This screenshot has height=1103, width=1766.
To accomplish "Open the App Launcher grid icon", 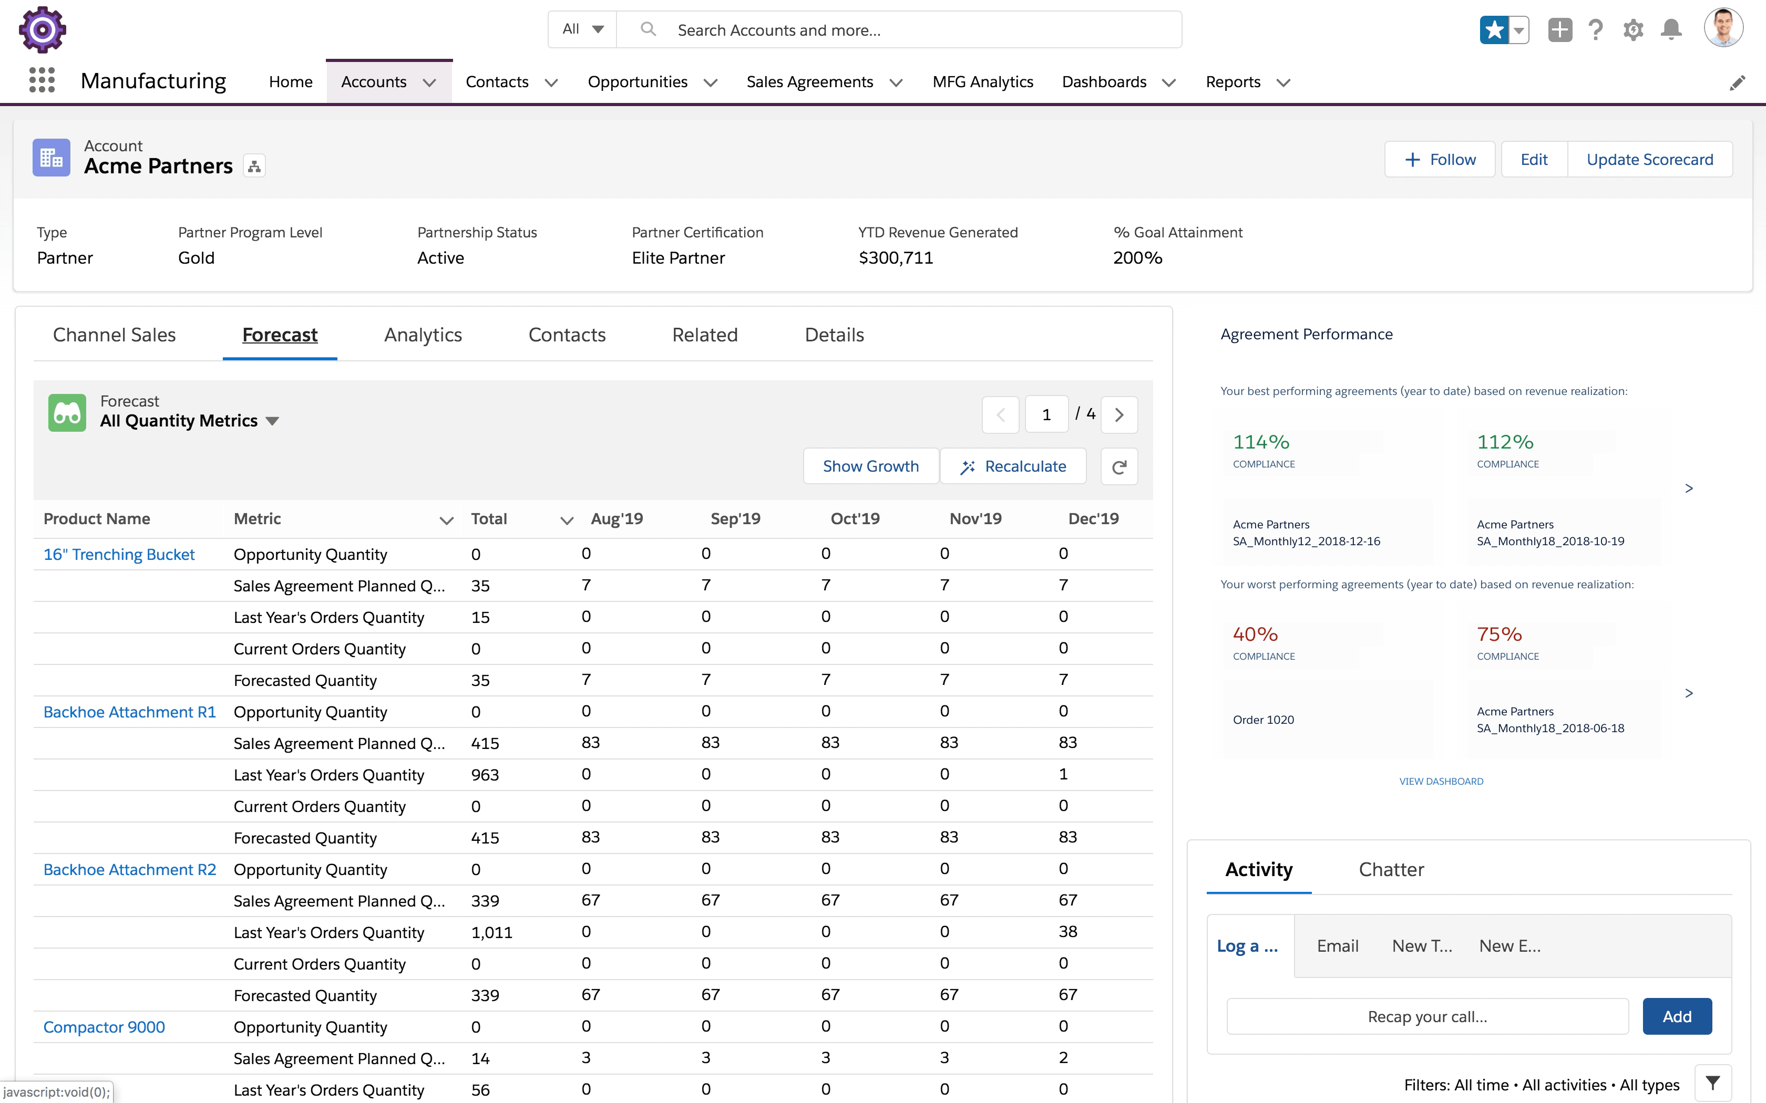I will coord(42,80).
